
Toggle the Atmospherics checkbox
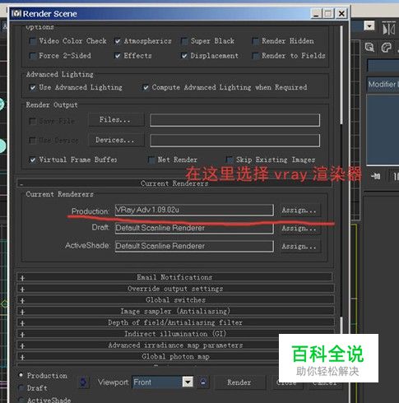coord(118,41)
